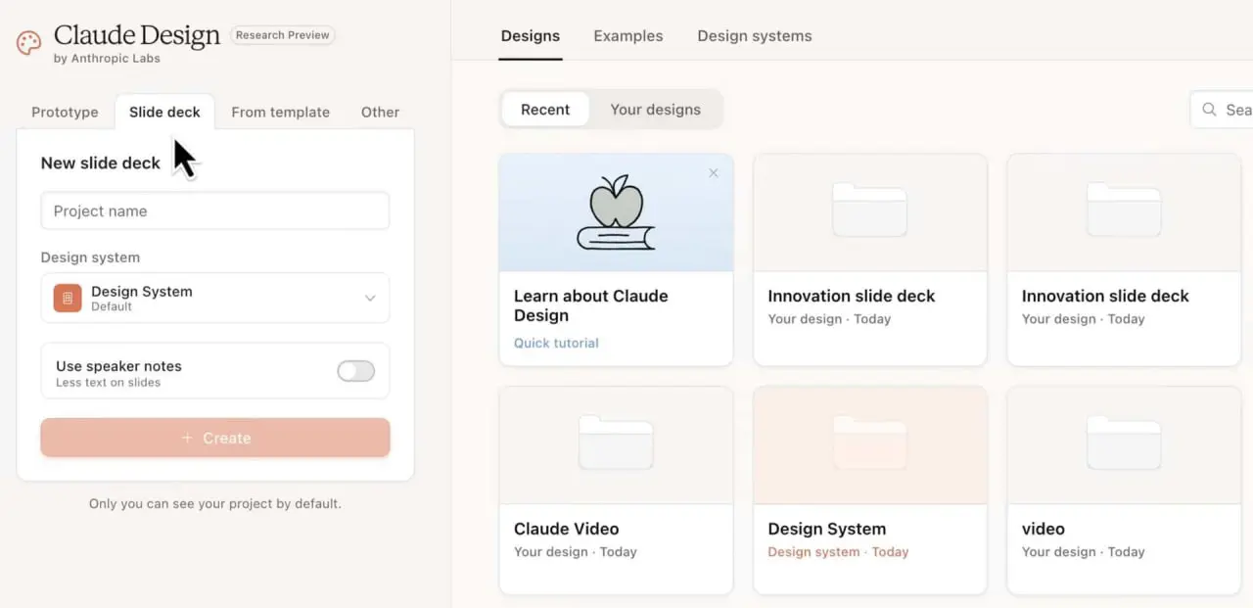Click the Claude Design title text
The width and height of the screenshot is (1253, 608).
pos(137,35)
